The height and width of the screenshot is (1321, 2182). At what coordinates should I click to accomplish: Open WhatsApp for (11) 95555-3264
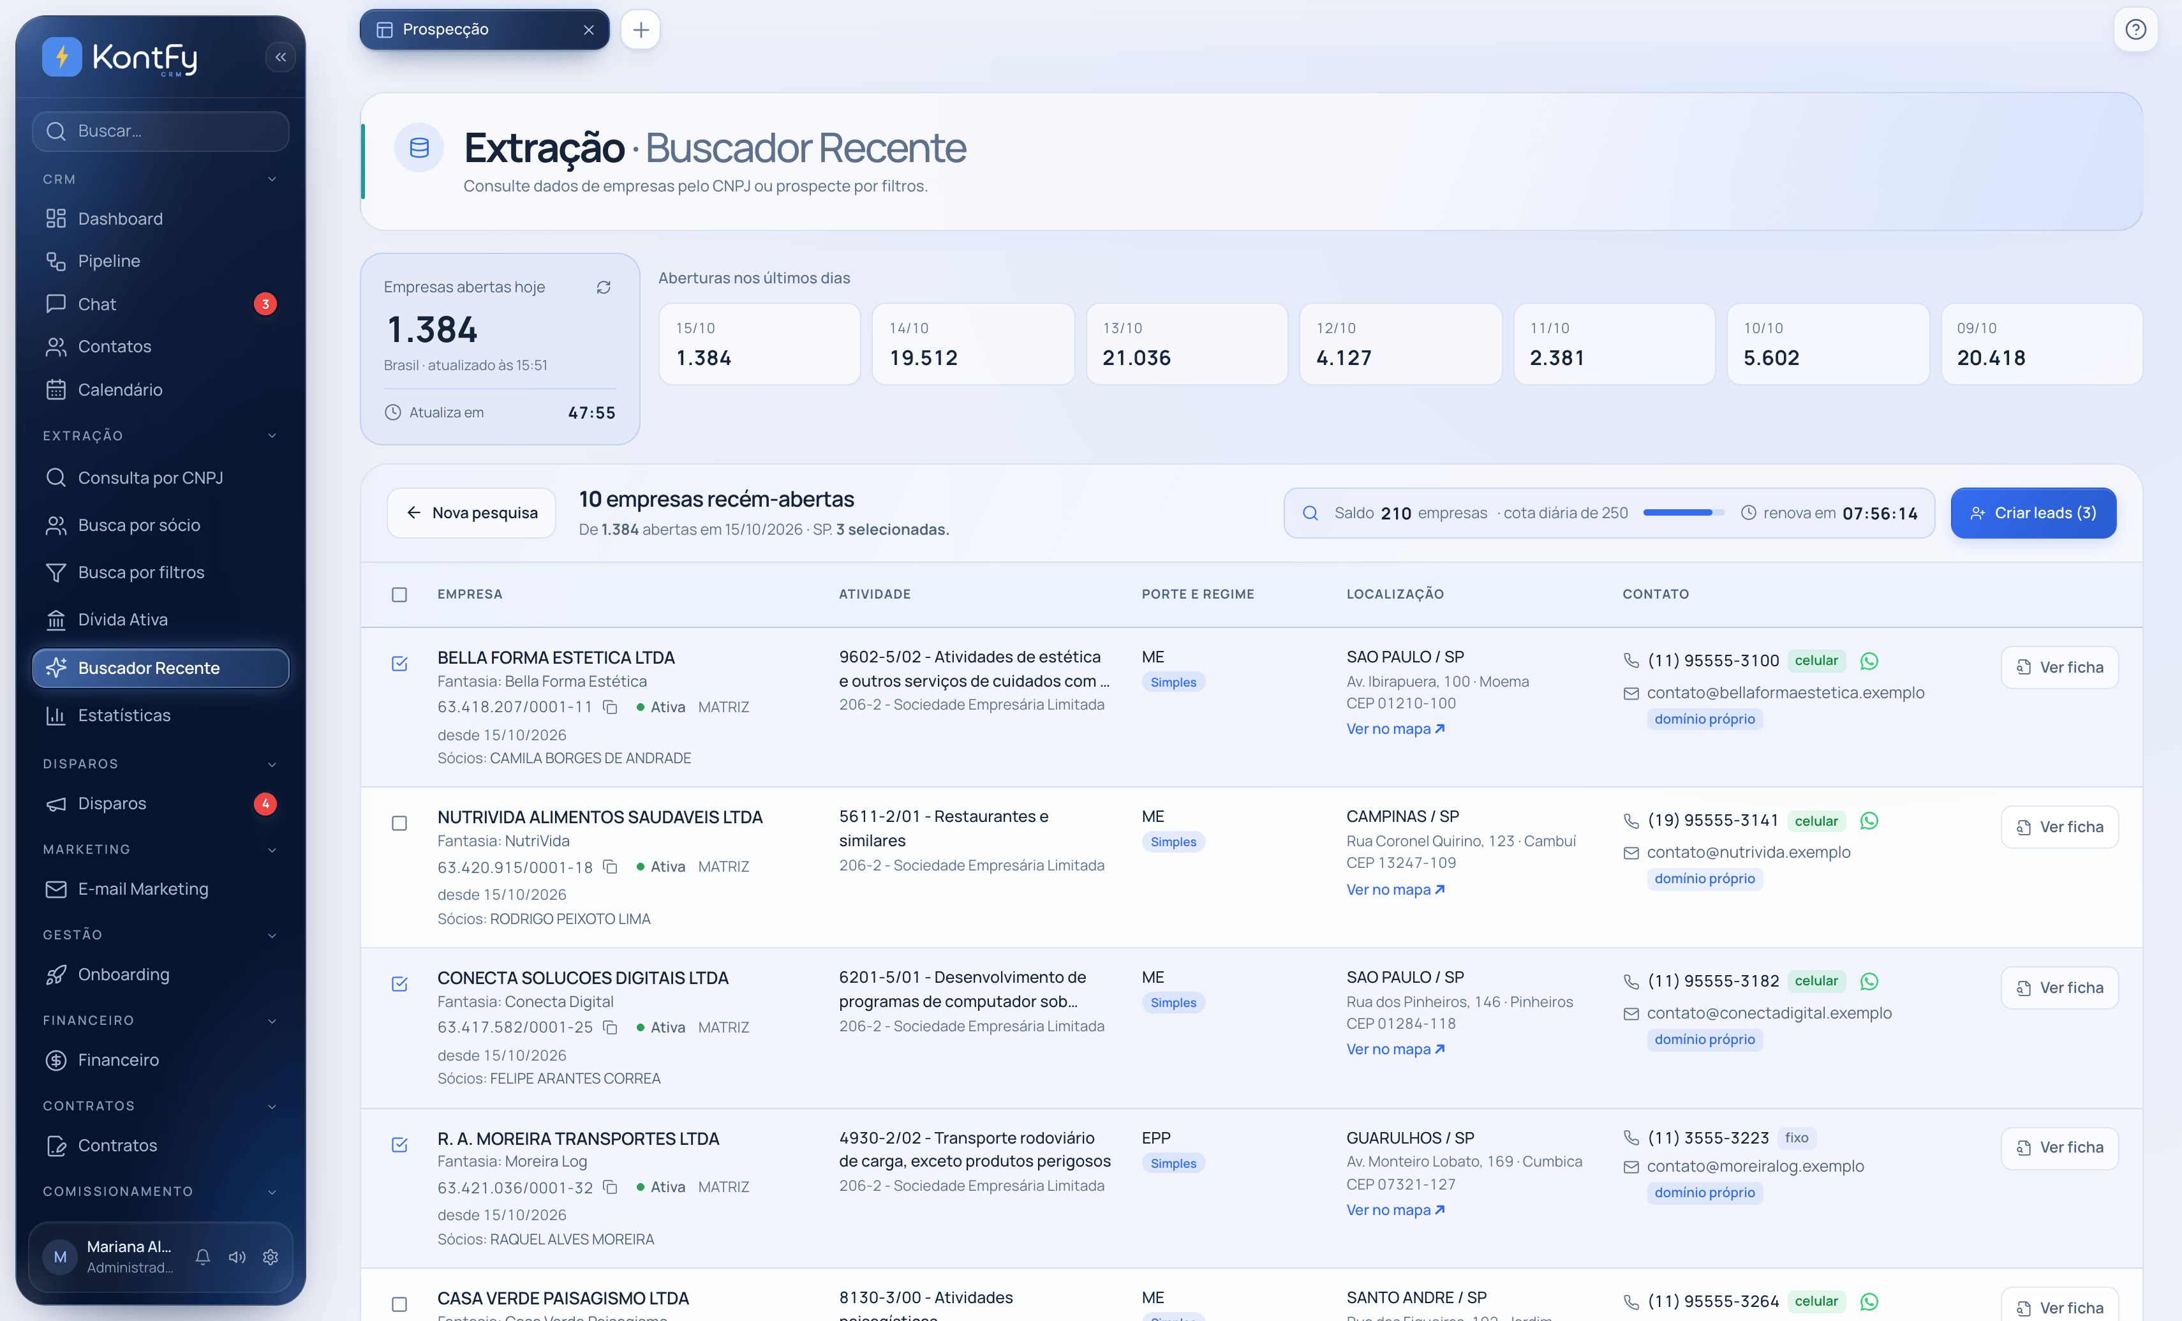pyautogui.click(x=1869, y=1301)
